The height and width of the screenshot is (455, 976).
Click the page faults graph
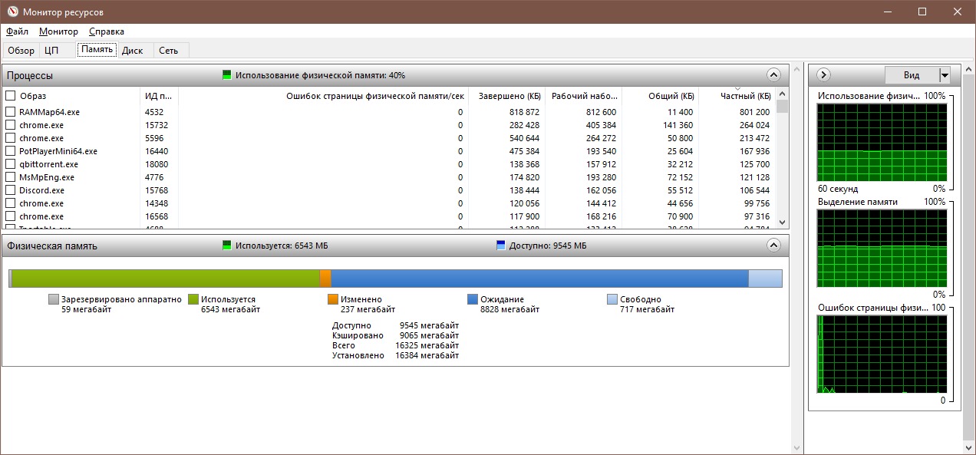[882, 354]
